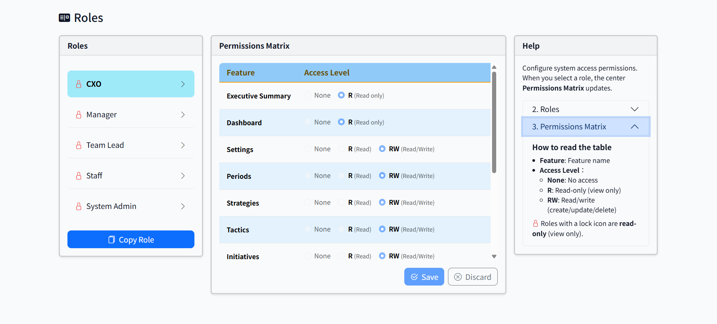The width and height of the screenshot is (717, 324).
Task: Set Settings feature to R (Read)
Action: [x=341, y=149]
